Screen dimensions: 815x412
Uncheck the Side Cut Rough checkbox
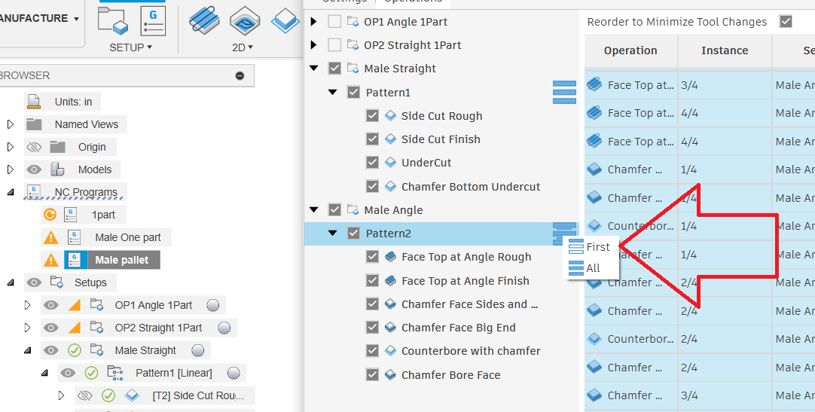coord(372,116)
